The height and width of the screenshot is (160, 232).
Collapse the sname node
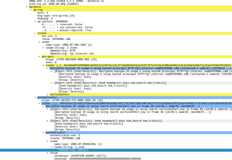click(x=39, y=42)
